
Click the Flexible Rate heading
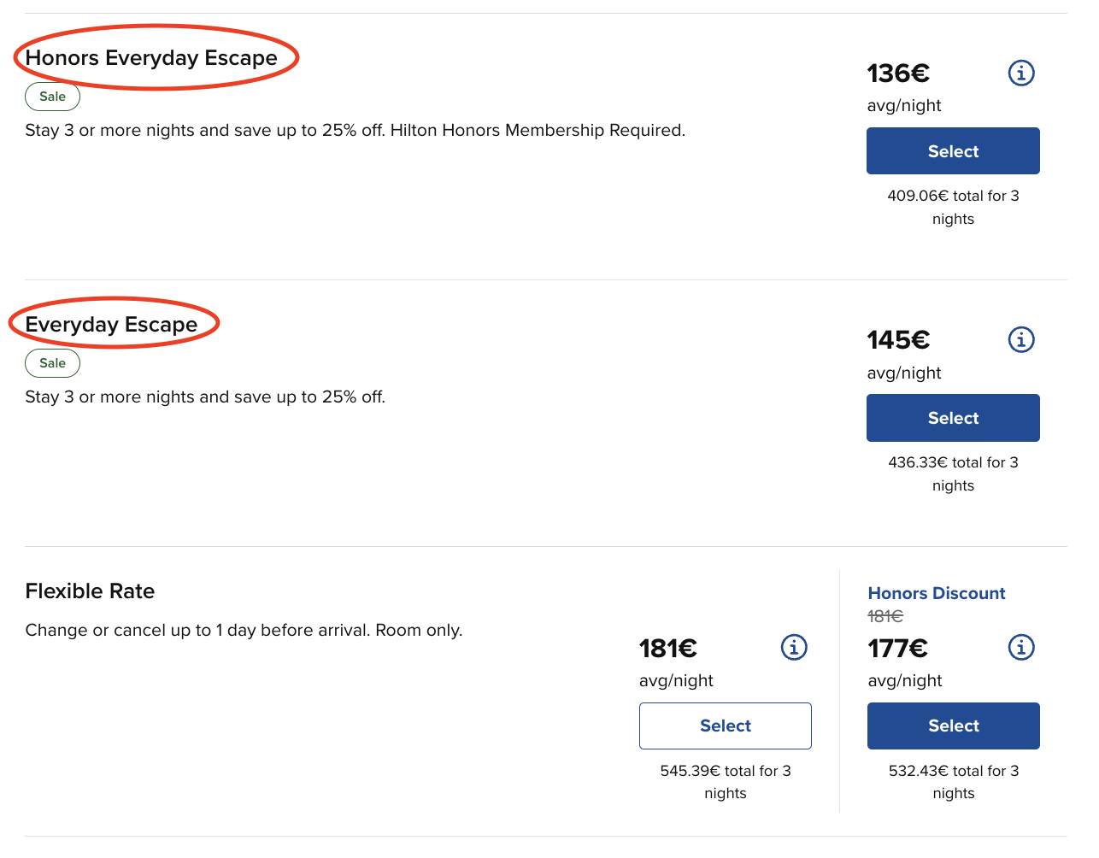(90, 591)
